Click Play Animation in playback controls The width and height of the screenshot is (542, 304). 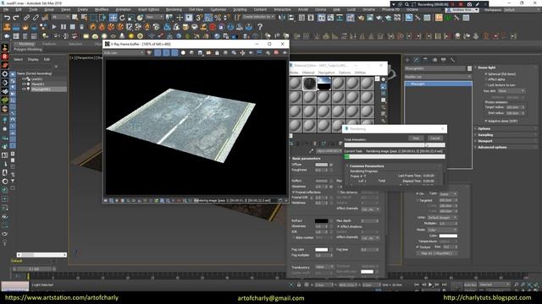tap(430, 285)
